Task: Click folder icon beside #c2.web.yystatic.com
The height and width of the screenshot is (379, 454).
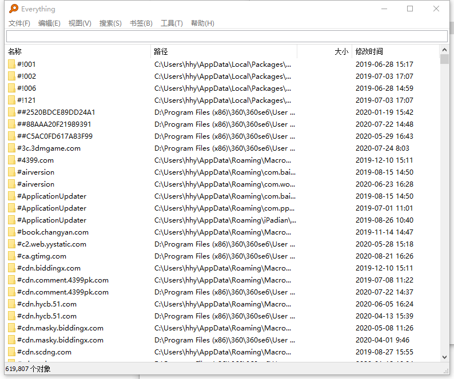Action: coord(11,244)
